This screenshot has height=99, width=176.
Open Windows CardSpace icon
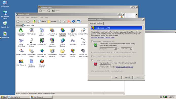[32, 63]
